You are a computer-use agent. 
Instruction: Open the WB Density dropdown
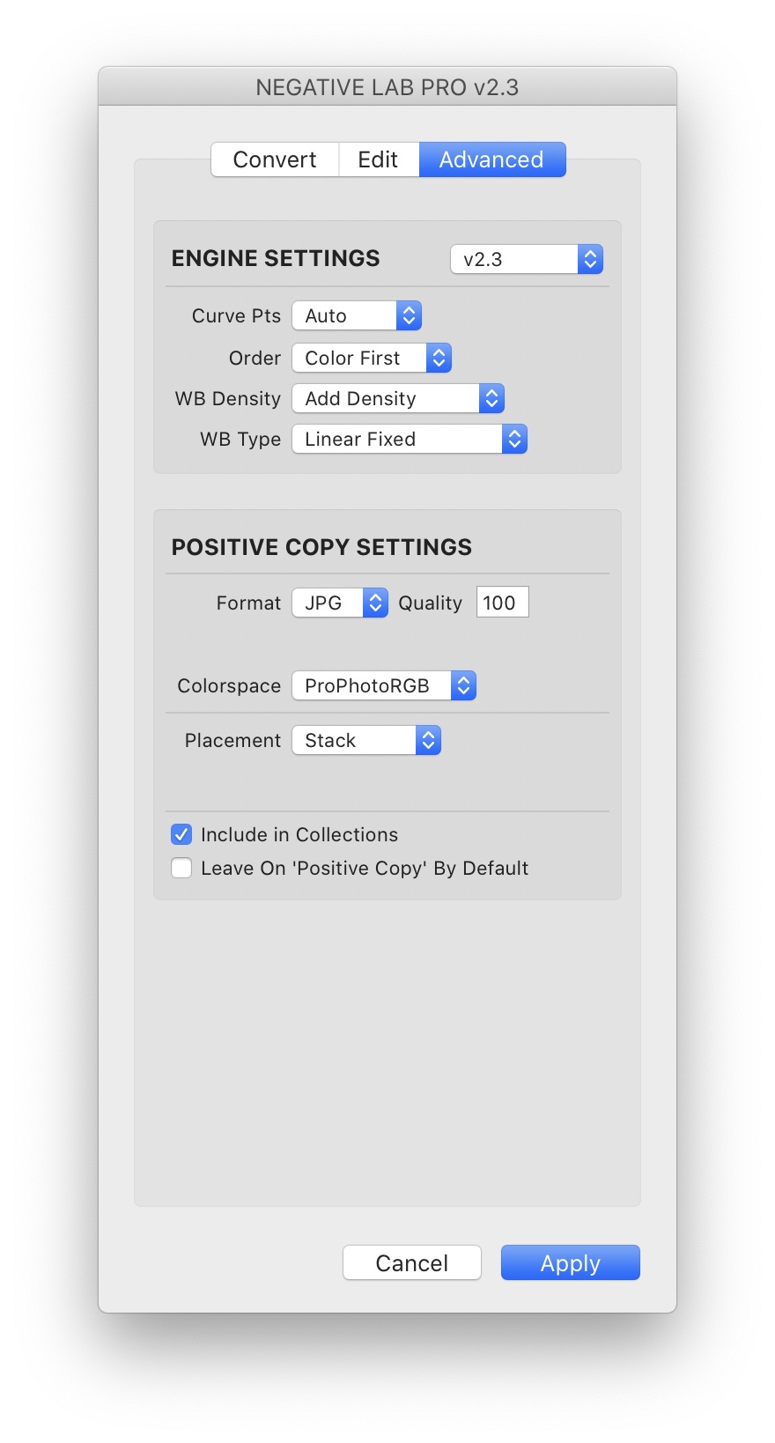pyautogui.click(x=398, y=398)
